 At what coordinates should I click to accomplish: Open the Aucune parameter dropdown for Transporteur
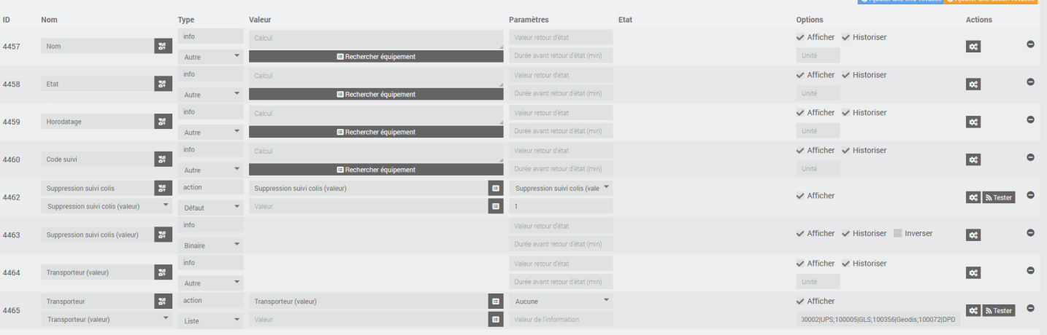(x=561, y=301)
